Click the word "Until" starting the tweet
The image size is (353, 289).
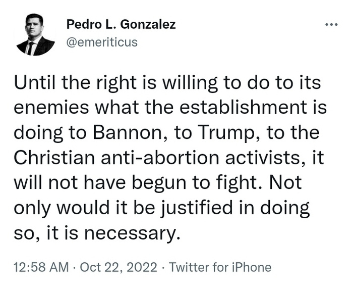point(32,83)
